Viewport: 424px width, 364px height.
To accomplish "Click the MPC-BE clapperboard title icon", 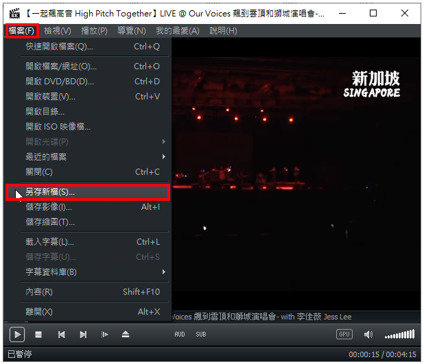I will pos(14,13).
